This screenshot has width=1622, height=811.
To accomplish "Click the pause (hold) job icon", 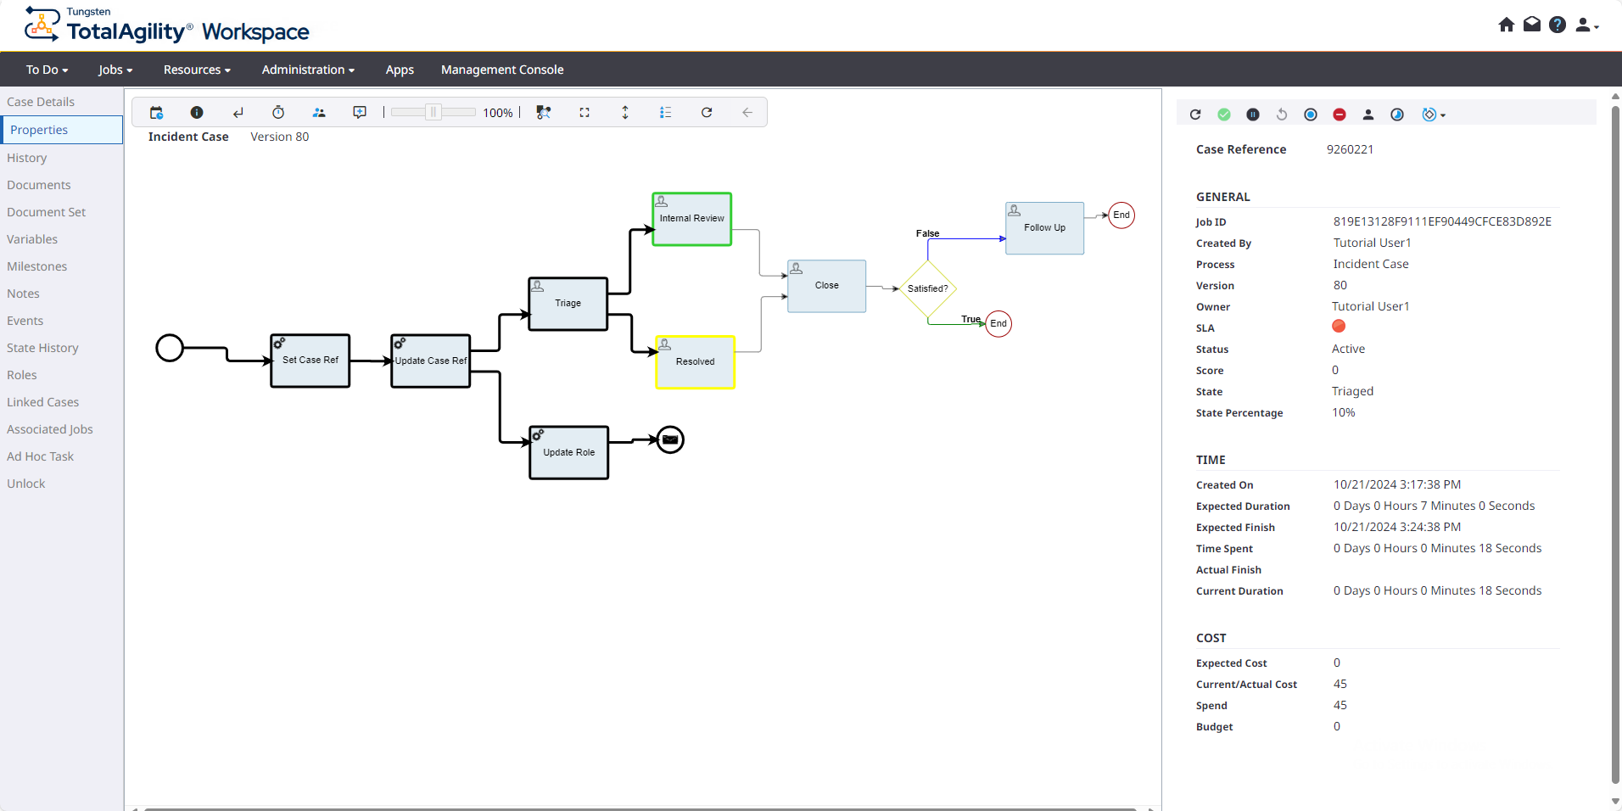I will pos(1253,115).
